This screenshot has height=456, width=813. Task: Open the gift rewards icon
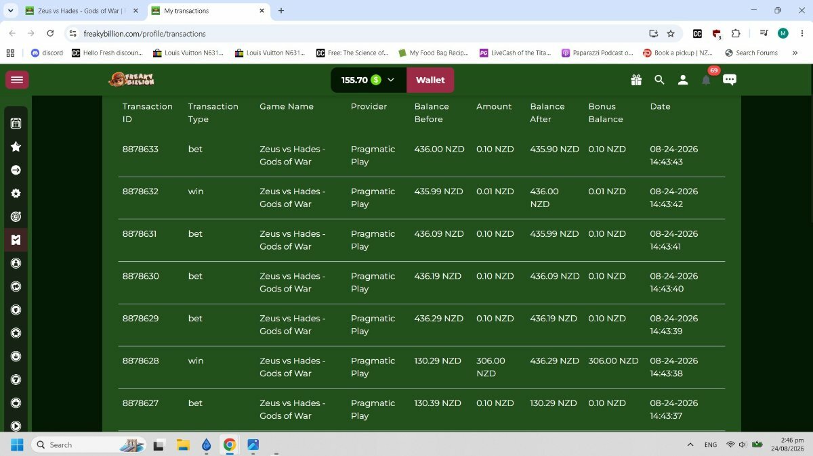coord(636,80)
